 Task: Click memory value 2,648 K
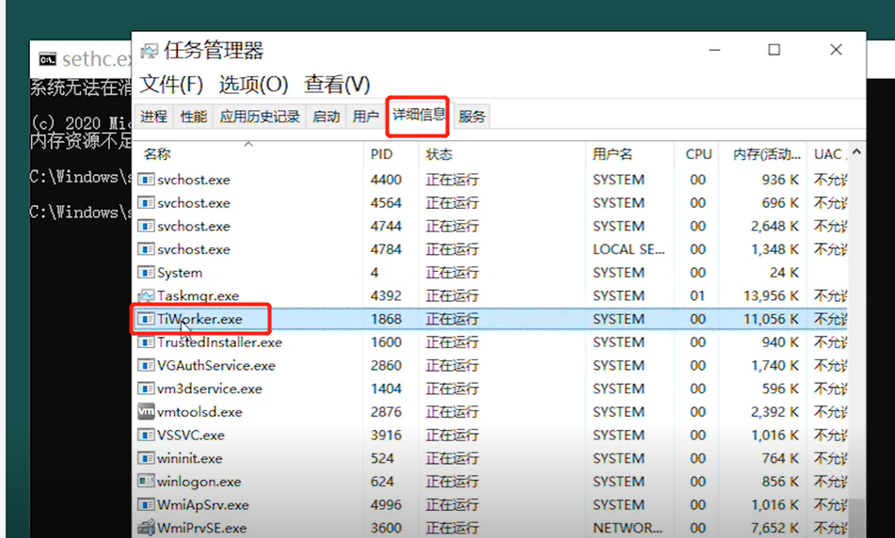point(775,227)
